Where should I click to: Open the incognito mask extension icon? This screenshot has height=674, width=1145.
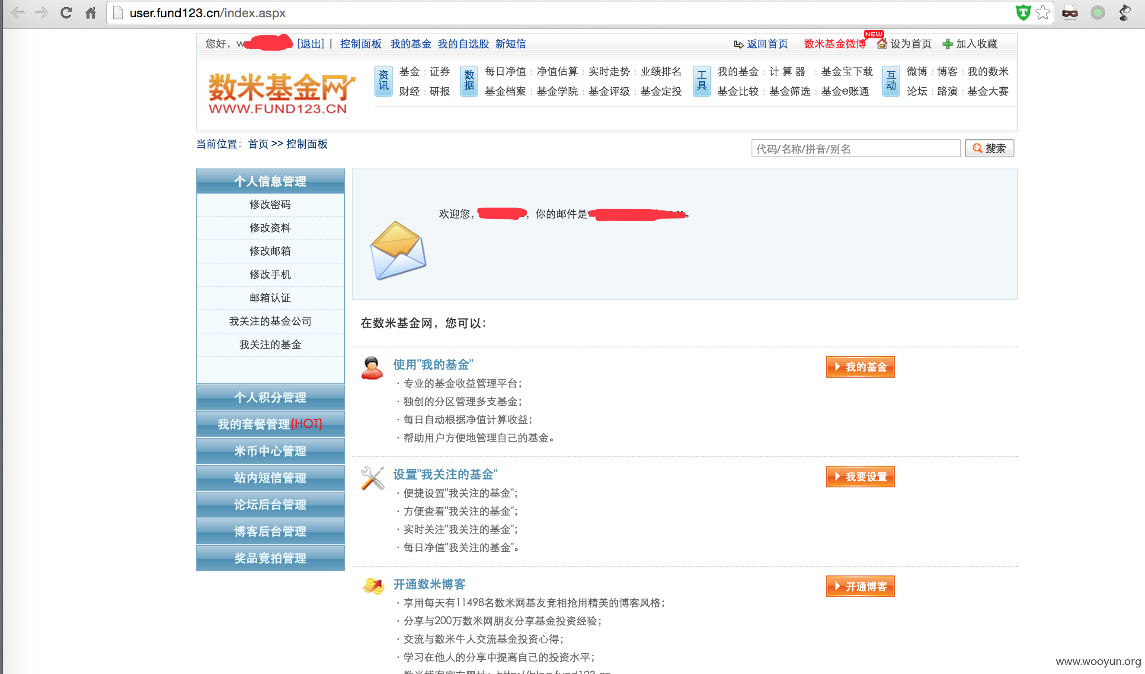[x=1070, y=13]
